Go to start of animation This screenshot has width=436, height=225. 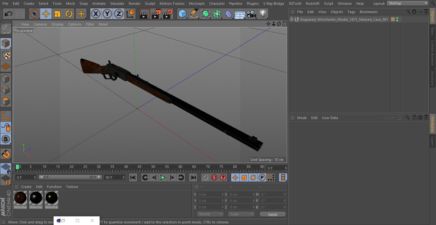133,177
